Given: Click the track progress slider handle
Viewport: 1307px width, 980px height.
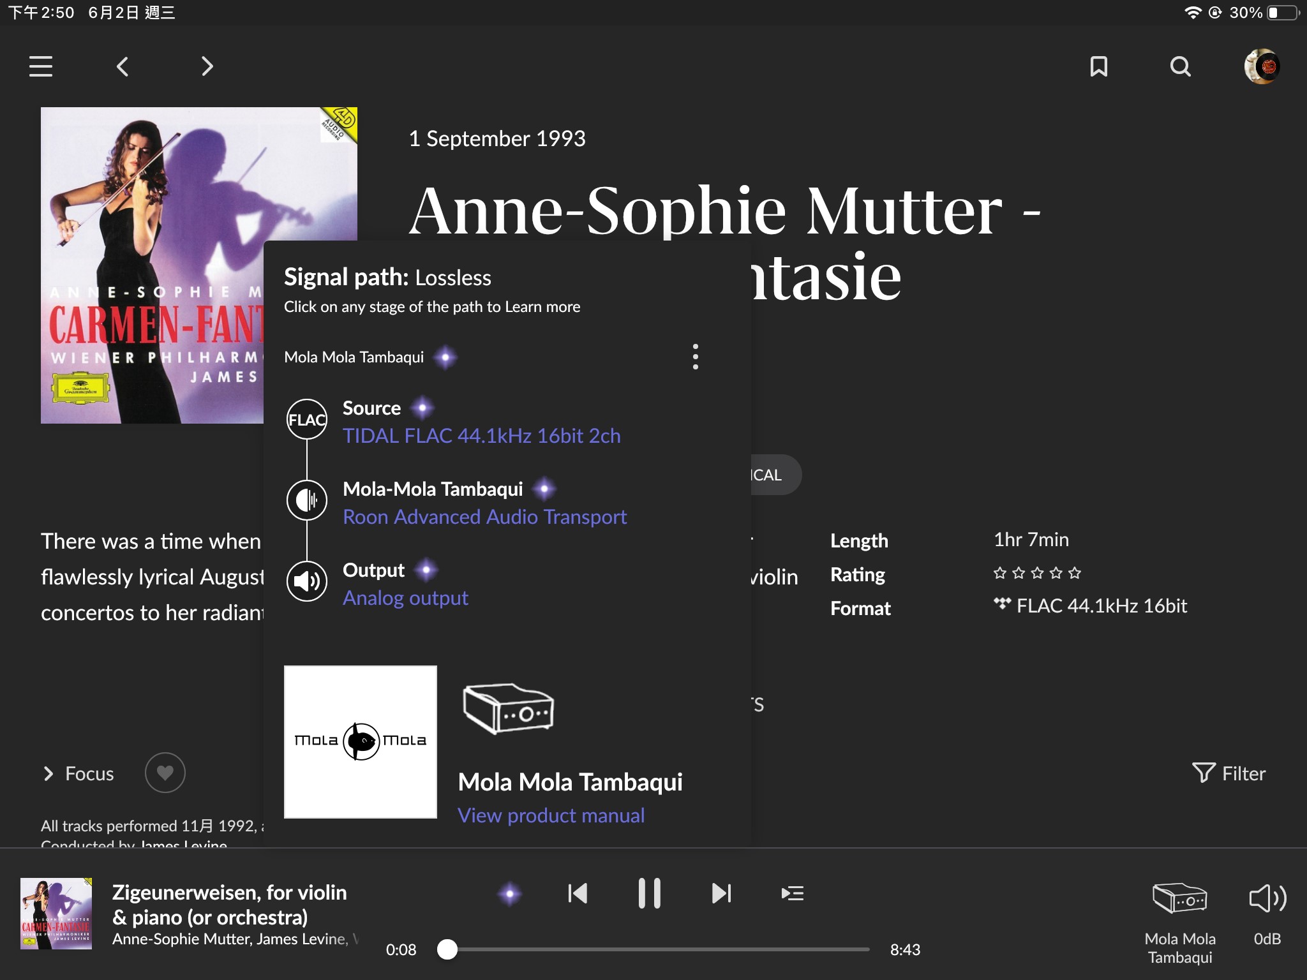Looking at the screenshot, I should [447, 949].
